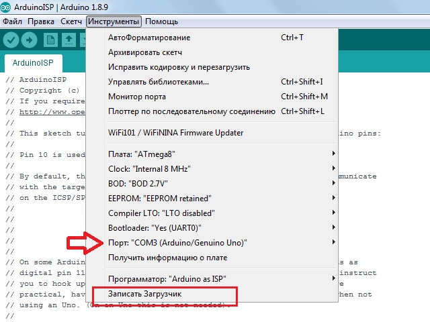Click the "// ArduinoISP" comment line
This screenshot has height=322, width=430.
click(x=36, y=80)
